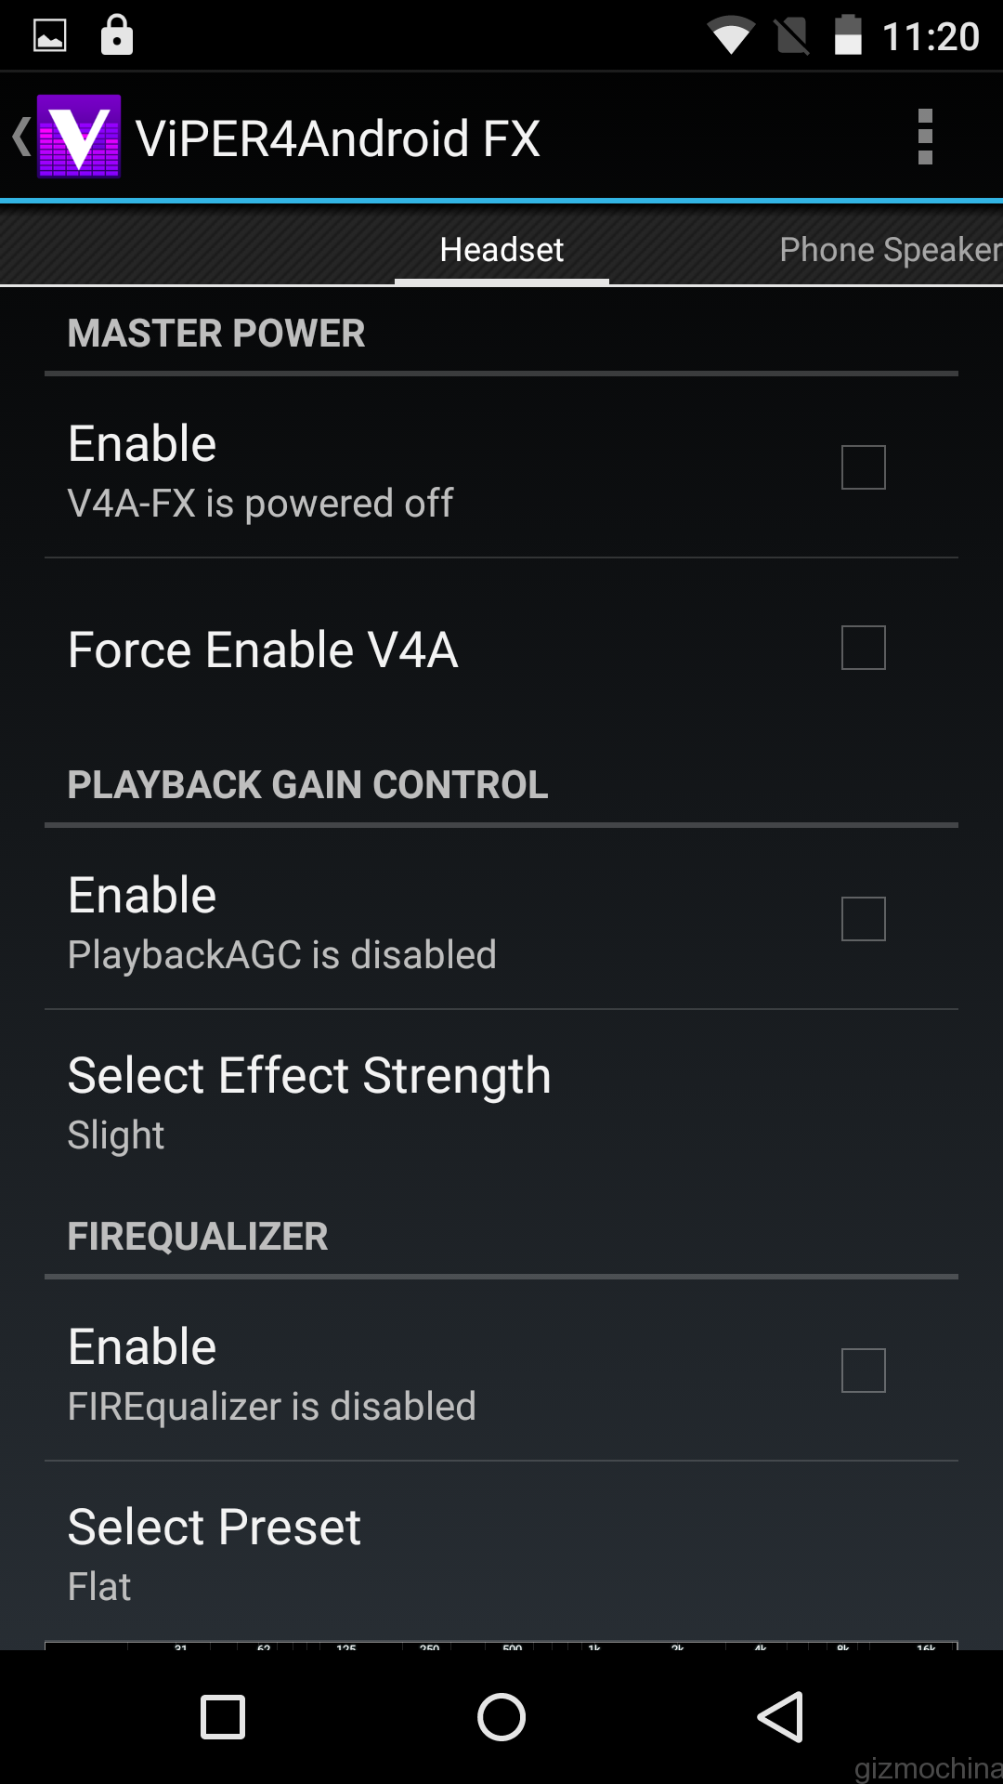Tap the screenshot image notification icon
Screen dimensions: 1003x1784
tap(50, 36)
